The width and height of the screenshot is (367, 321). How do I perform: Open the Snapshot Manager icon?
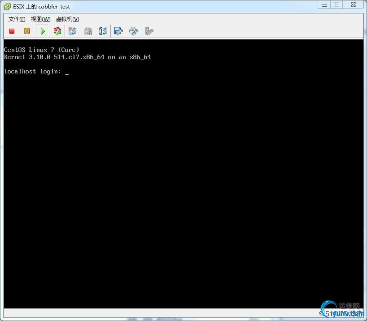click(x=103, y=31)
